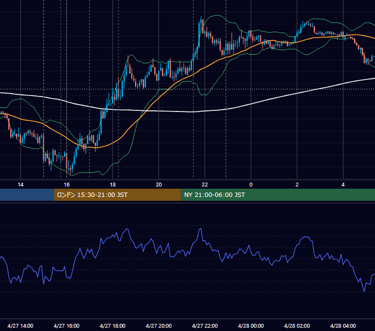The image size is (375, 331).
Task: Click the unlabeled blue session bar
Action: 27,195
